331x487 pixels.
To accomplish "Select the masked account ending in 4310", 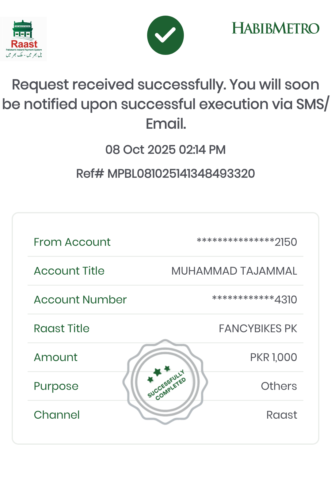I will pyautogui.click(x=254, y=300).
